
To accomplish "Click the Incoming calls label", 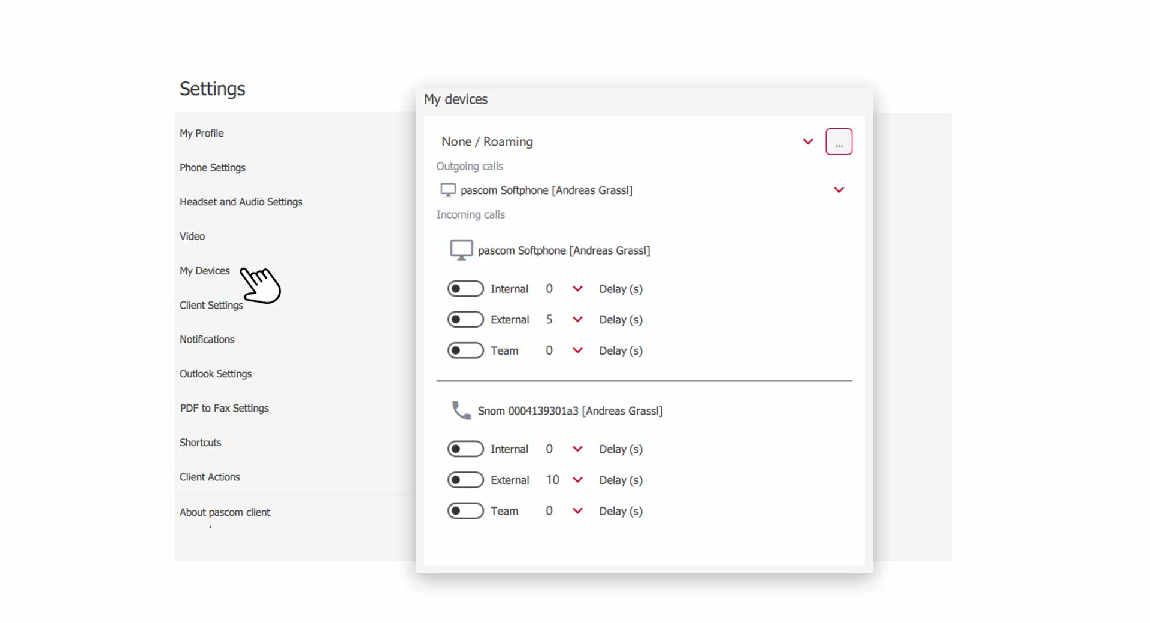I will coord(470,215).
